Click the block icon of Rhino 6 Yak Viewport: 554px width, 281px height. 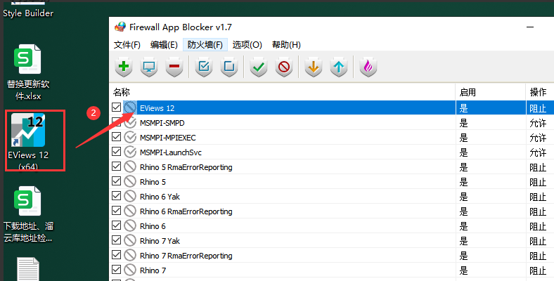pos(130,196)
